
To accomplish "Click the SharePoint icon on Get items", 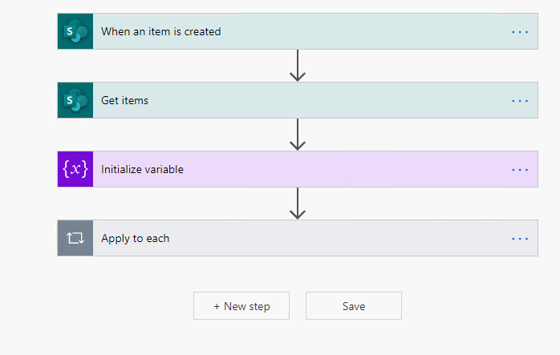I will 75,101.
